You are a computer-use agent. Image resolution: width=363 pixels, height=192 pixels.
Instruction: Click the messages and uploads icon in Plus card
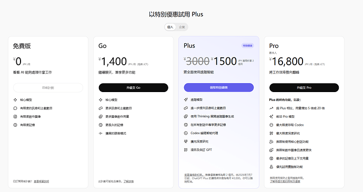186,108
